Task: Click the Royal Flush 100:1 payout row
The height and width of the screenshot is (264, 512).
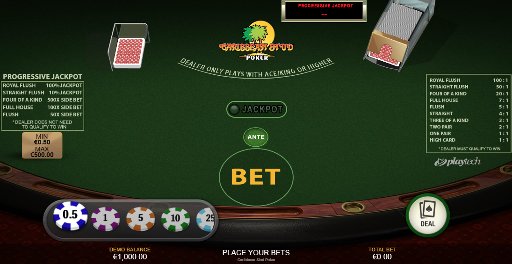Action: (469, 80)
